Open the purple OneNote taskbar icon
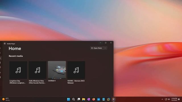Image resolution: width=182 pixels, height=102 pixels. (88, 99)
